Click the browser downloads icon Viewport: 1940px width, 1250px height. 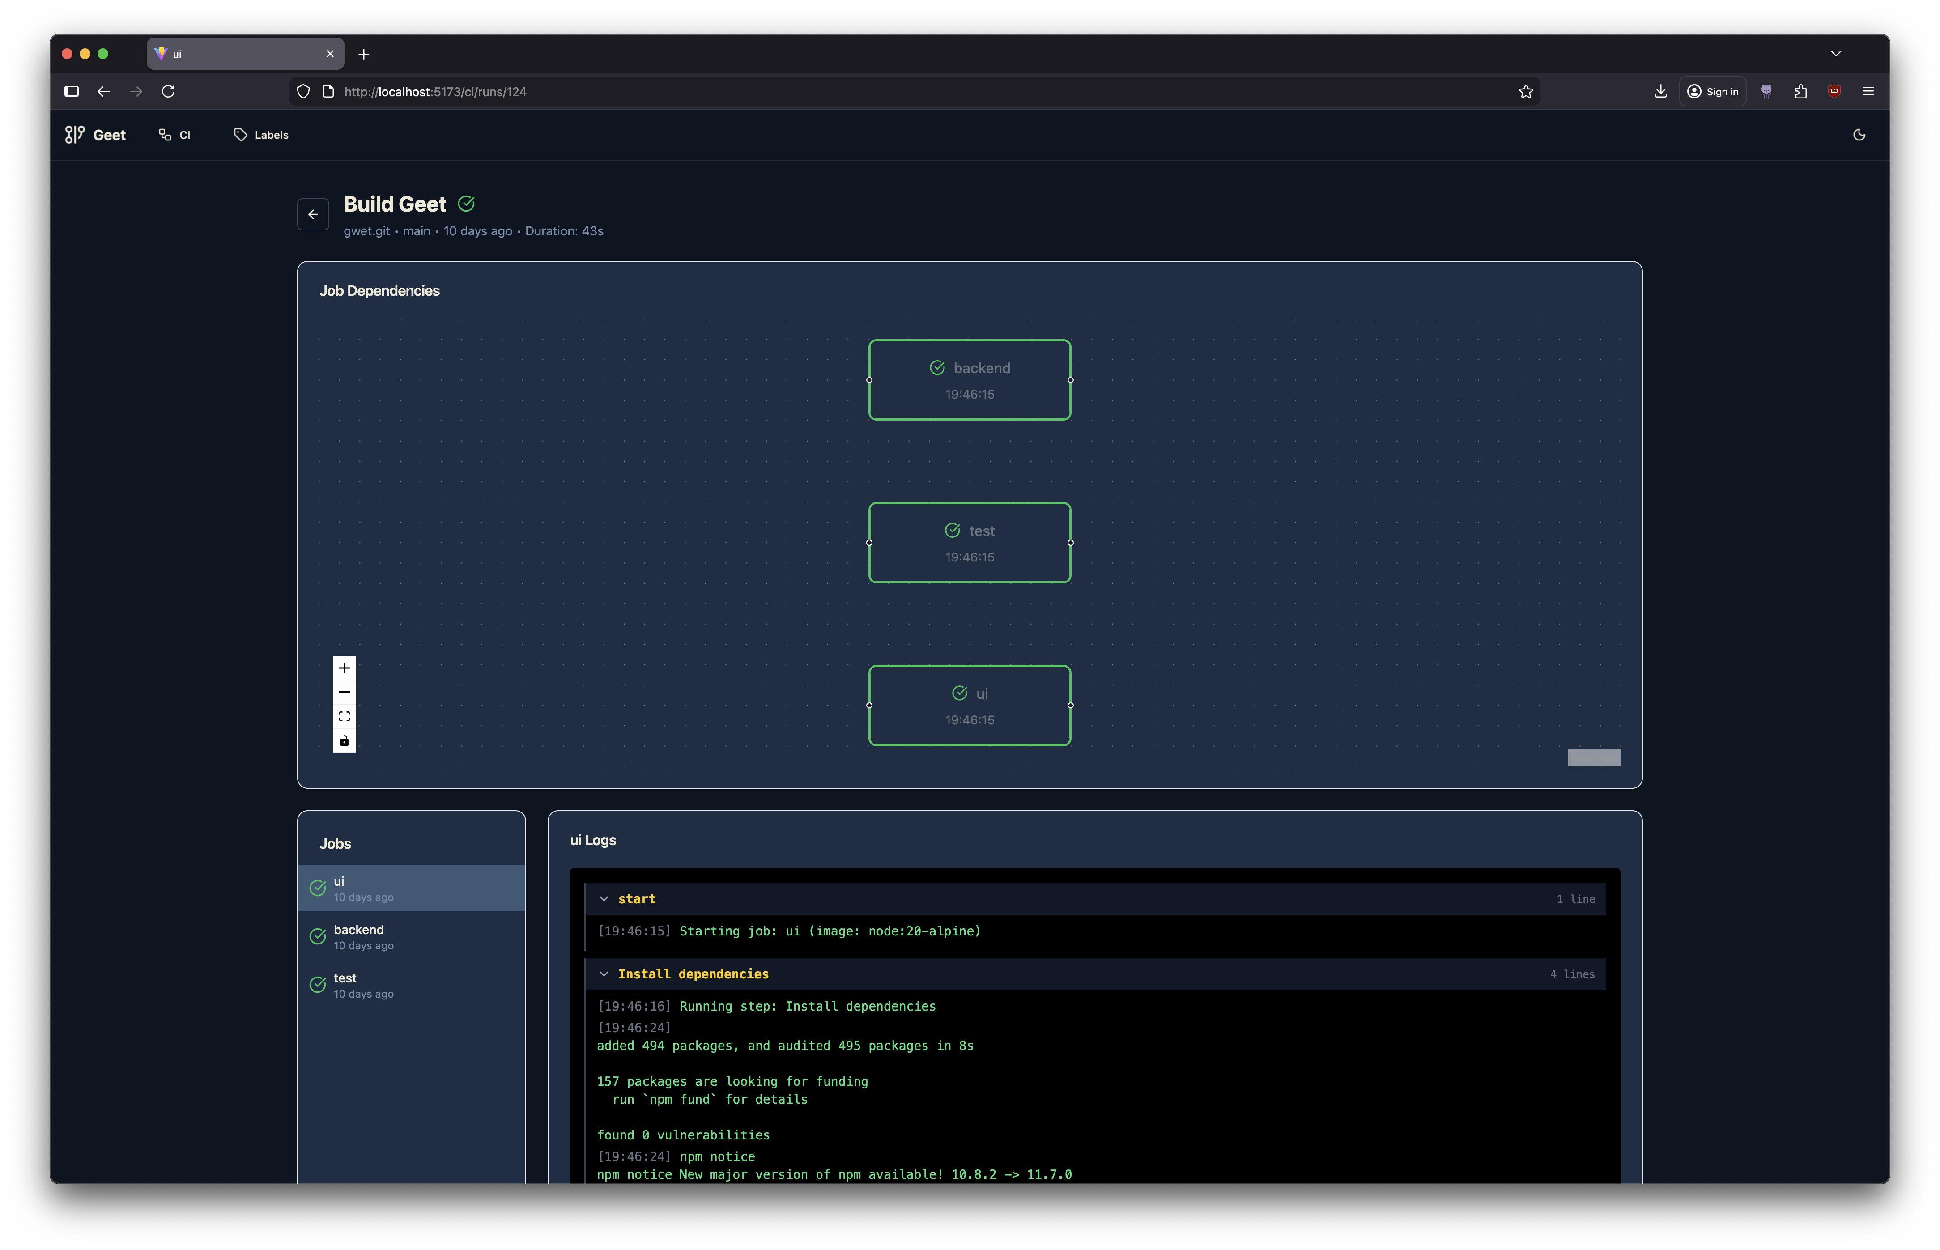1660,92
